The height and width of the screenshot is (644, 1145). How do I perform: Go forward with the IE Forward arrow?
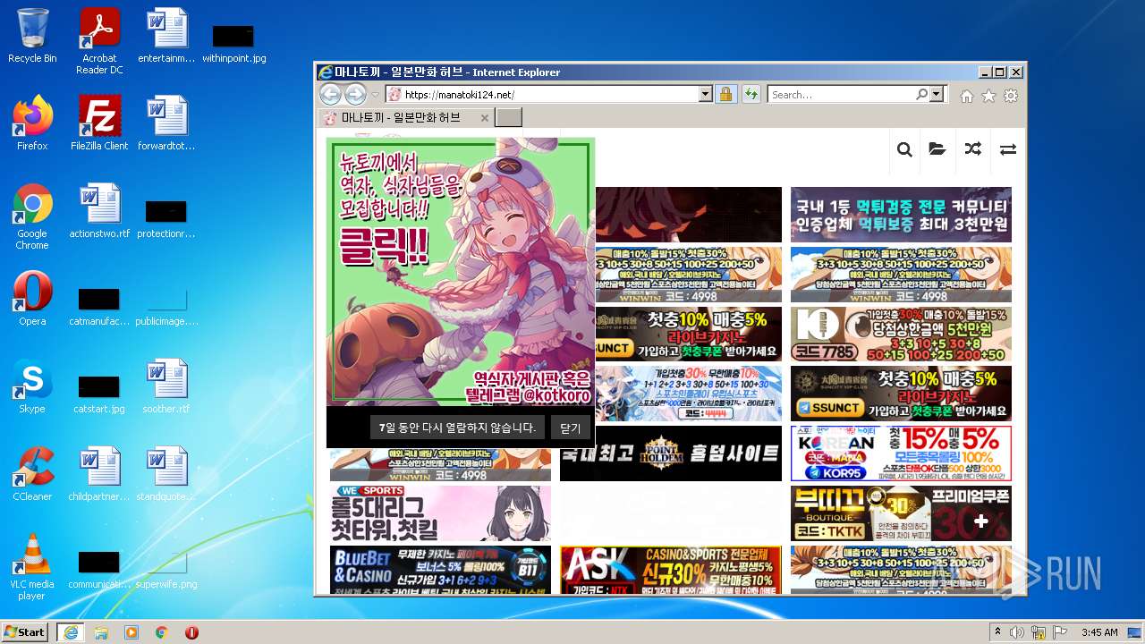pos(355,94)
